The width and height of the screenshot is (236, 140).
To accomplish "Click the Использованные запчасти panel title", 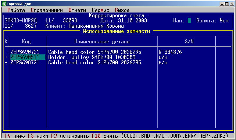I will coord(117,31).
